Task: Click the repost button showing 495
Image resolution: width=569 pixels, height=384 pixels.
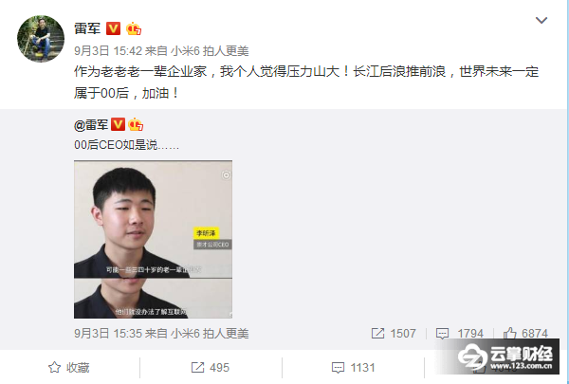Action: [211, 367]
